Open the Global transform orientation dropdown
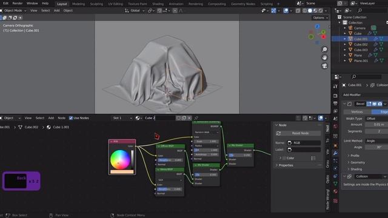Image resolution: width=388 pixels, height=218 pixels. click(135, 11)
